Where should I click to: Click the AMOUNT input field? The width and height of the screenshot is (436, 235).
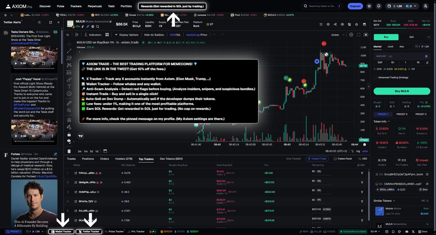[x=401, y=56]
